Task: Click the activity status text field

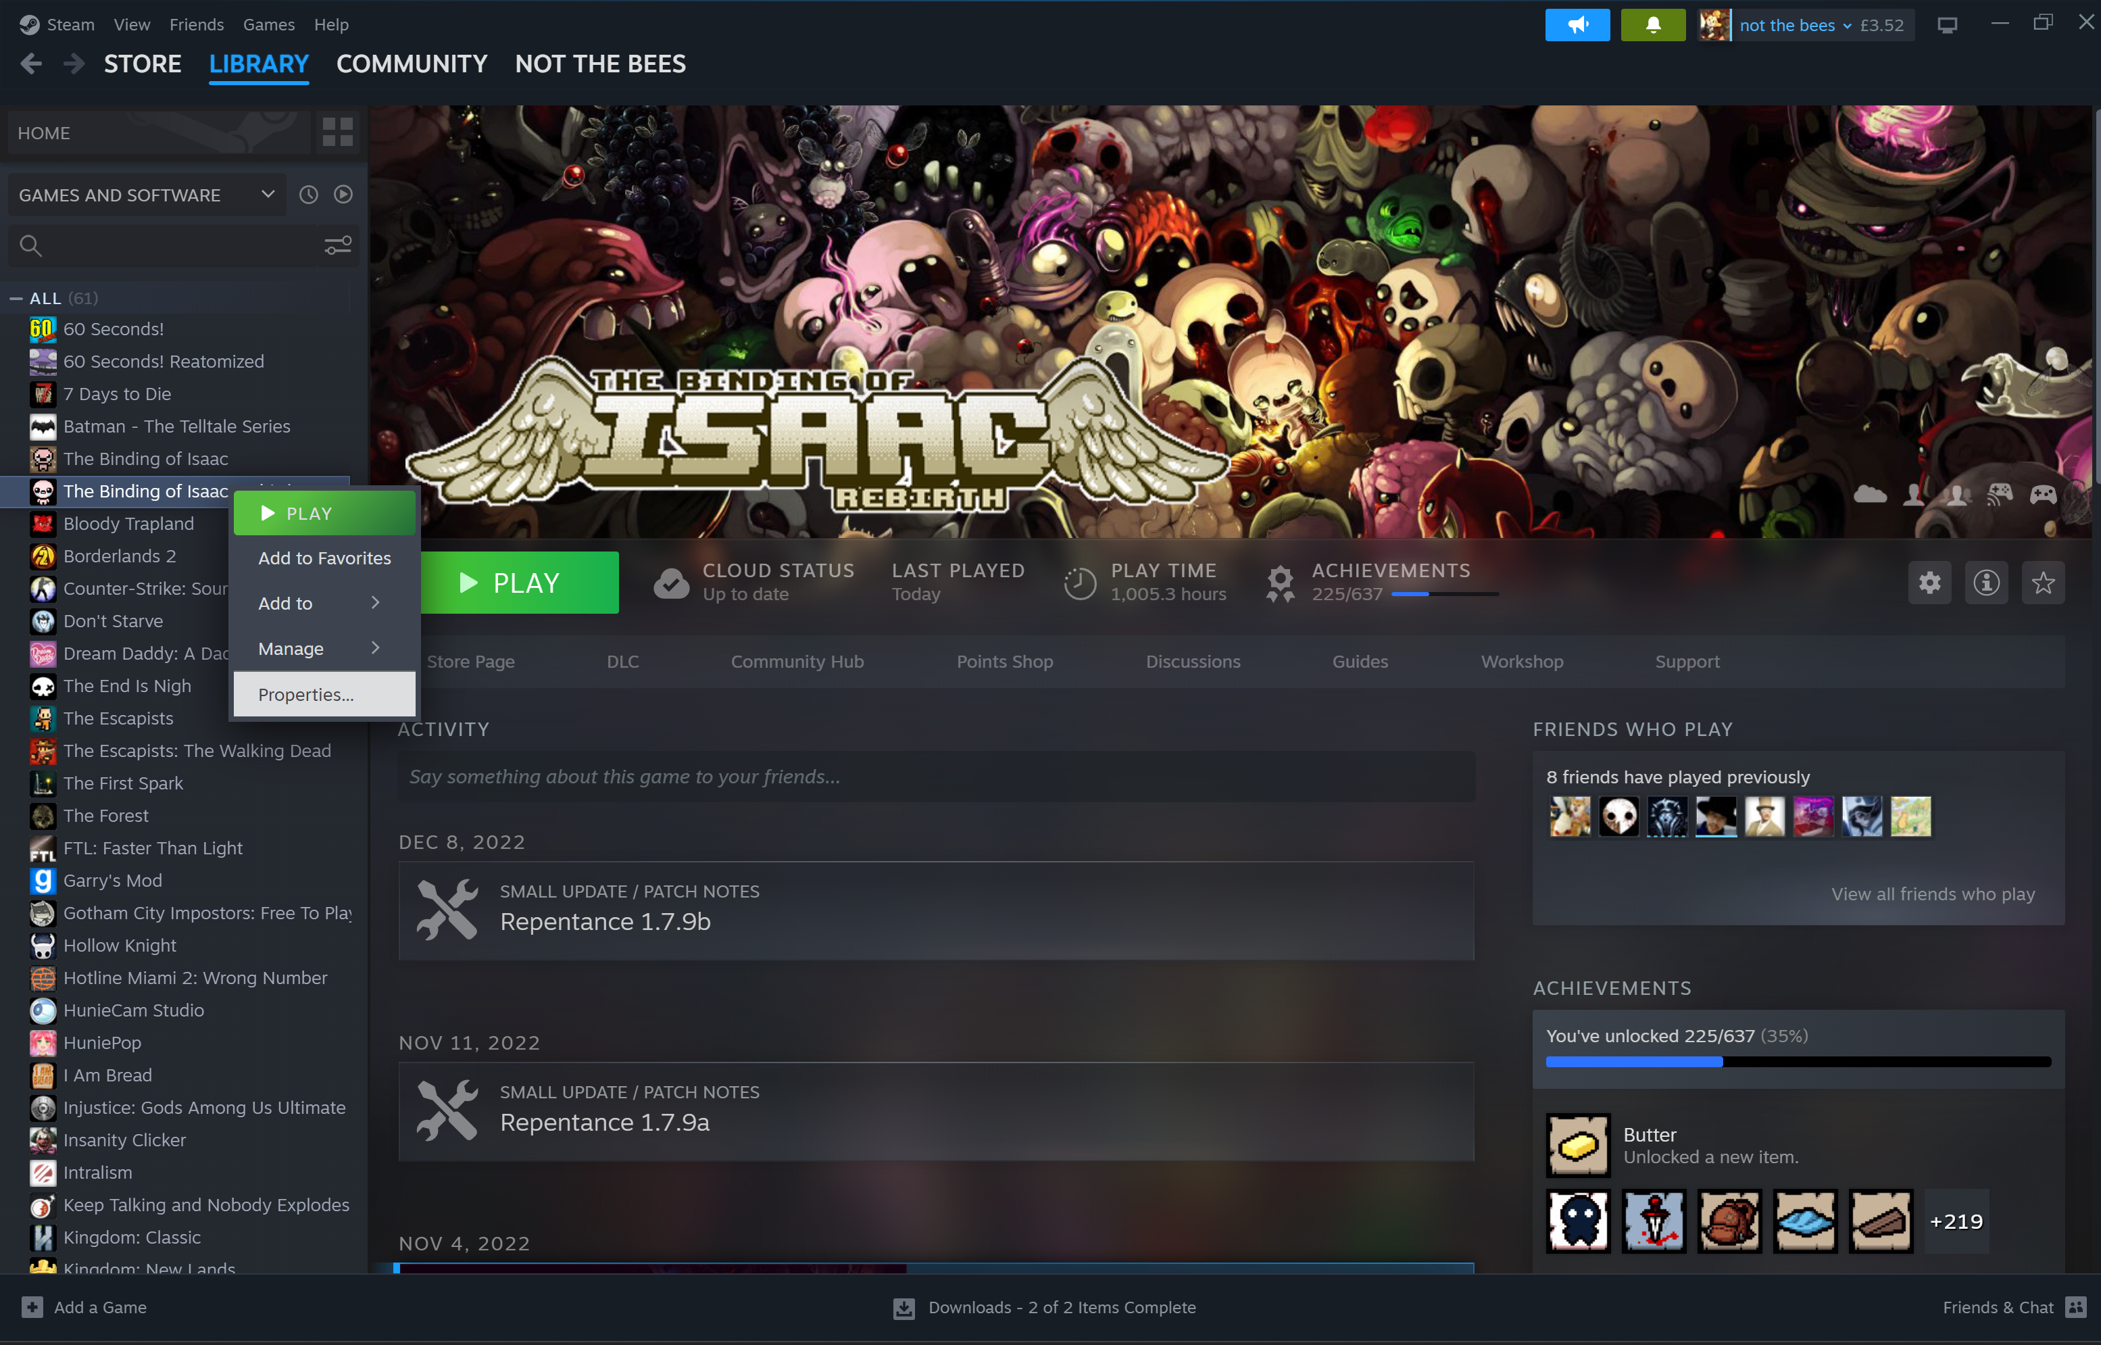Action: pos(936,777)
